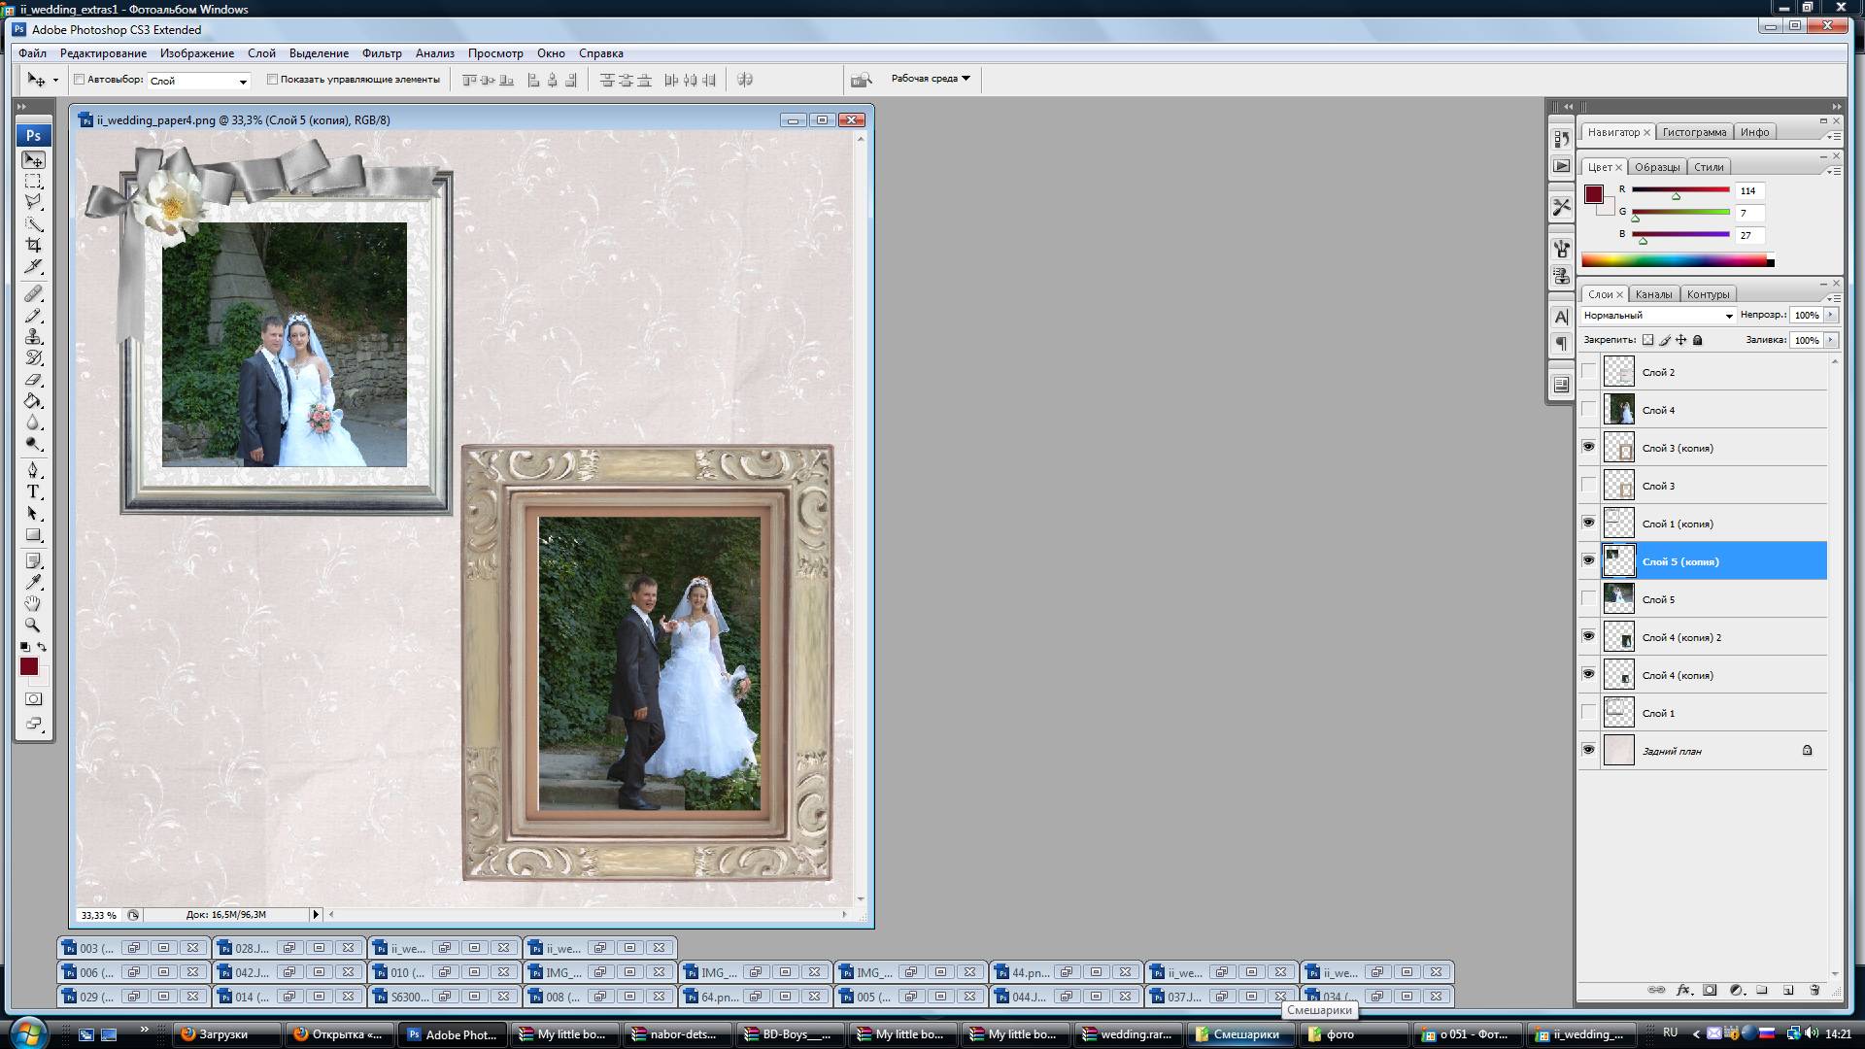Show the Слой 5 layer
Viewport: 1865px width, 1049px height.
pos(1589,599)
